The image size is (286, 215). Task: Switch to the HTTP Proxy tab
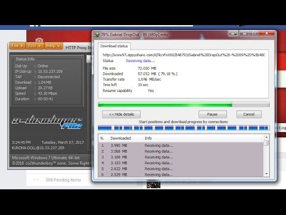[78, 48]
